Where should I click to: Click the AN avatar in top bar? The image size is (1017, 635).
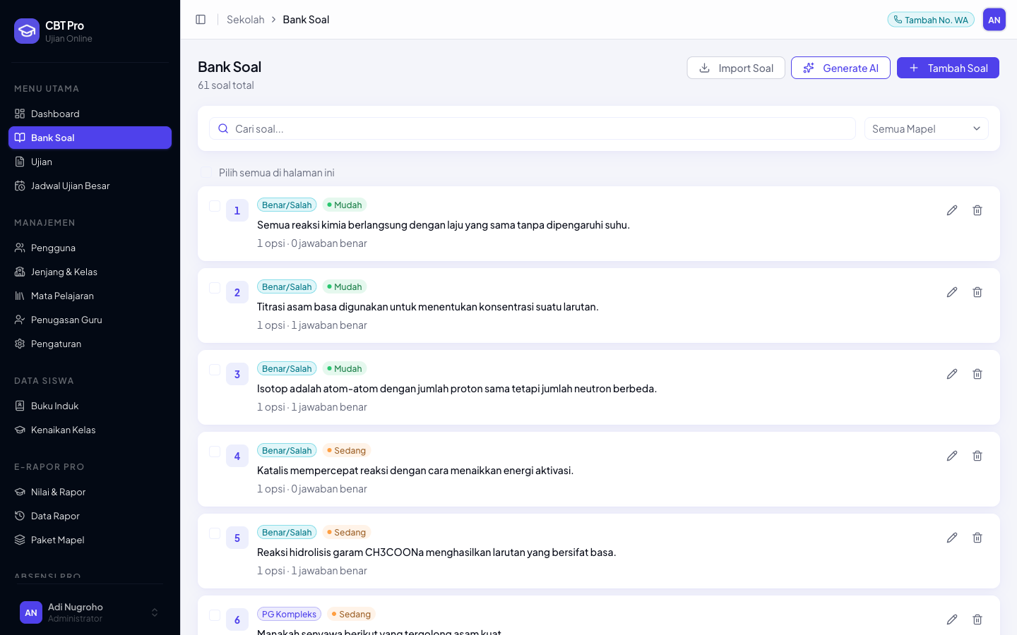click(994, 20)
